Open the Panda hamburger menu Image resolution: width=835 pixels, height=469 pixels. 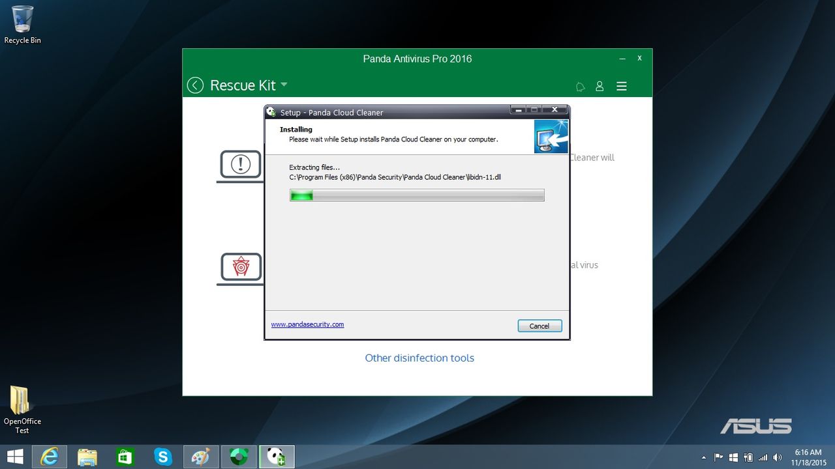tap(622, 86)
